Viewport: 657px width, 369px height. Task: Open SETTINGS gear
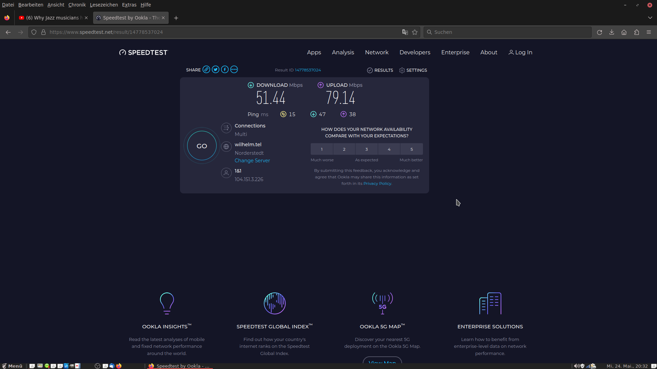pyautogui.click(x=413, y=70)
